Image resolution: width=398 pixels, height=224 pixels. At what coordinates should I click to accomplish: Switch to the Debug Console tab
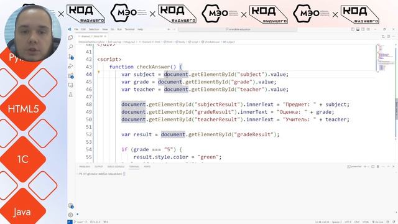(116, 167)
